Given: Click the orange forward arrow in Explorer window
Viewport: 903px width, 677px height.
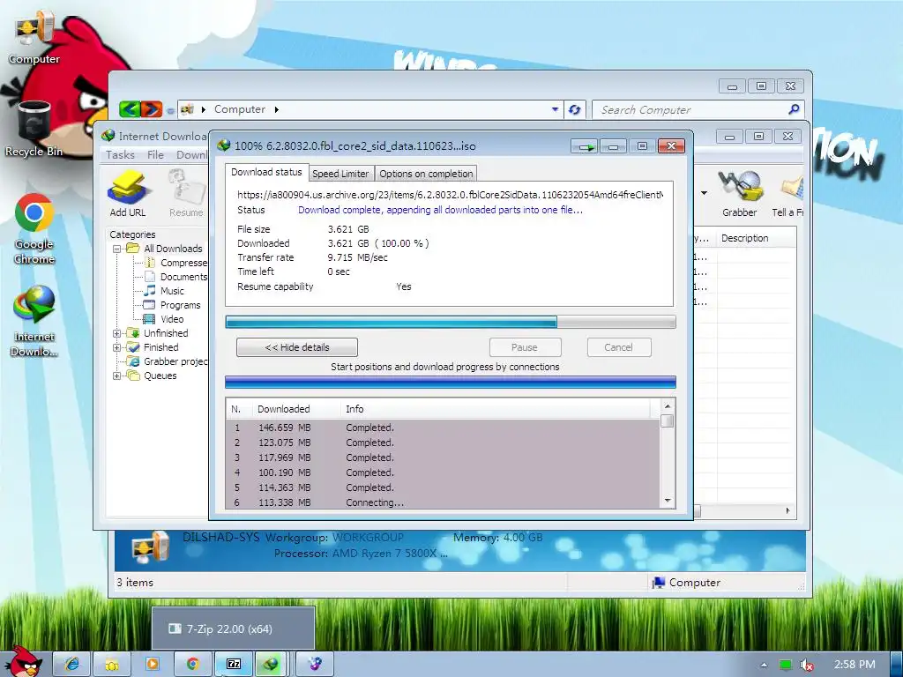Looking at the screenshot, I should click(152, 108).
